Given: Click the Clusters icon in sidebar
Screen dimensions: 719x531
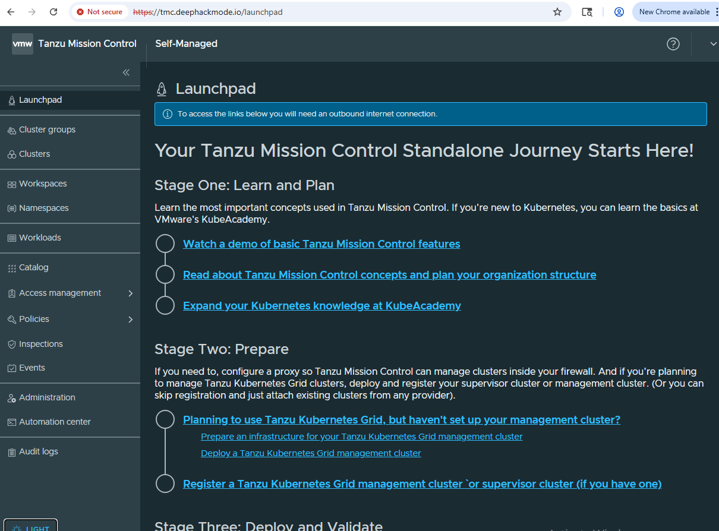Looking at the screenshot, I should tap(12, 154).
